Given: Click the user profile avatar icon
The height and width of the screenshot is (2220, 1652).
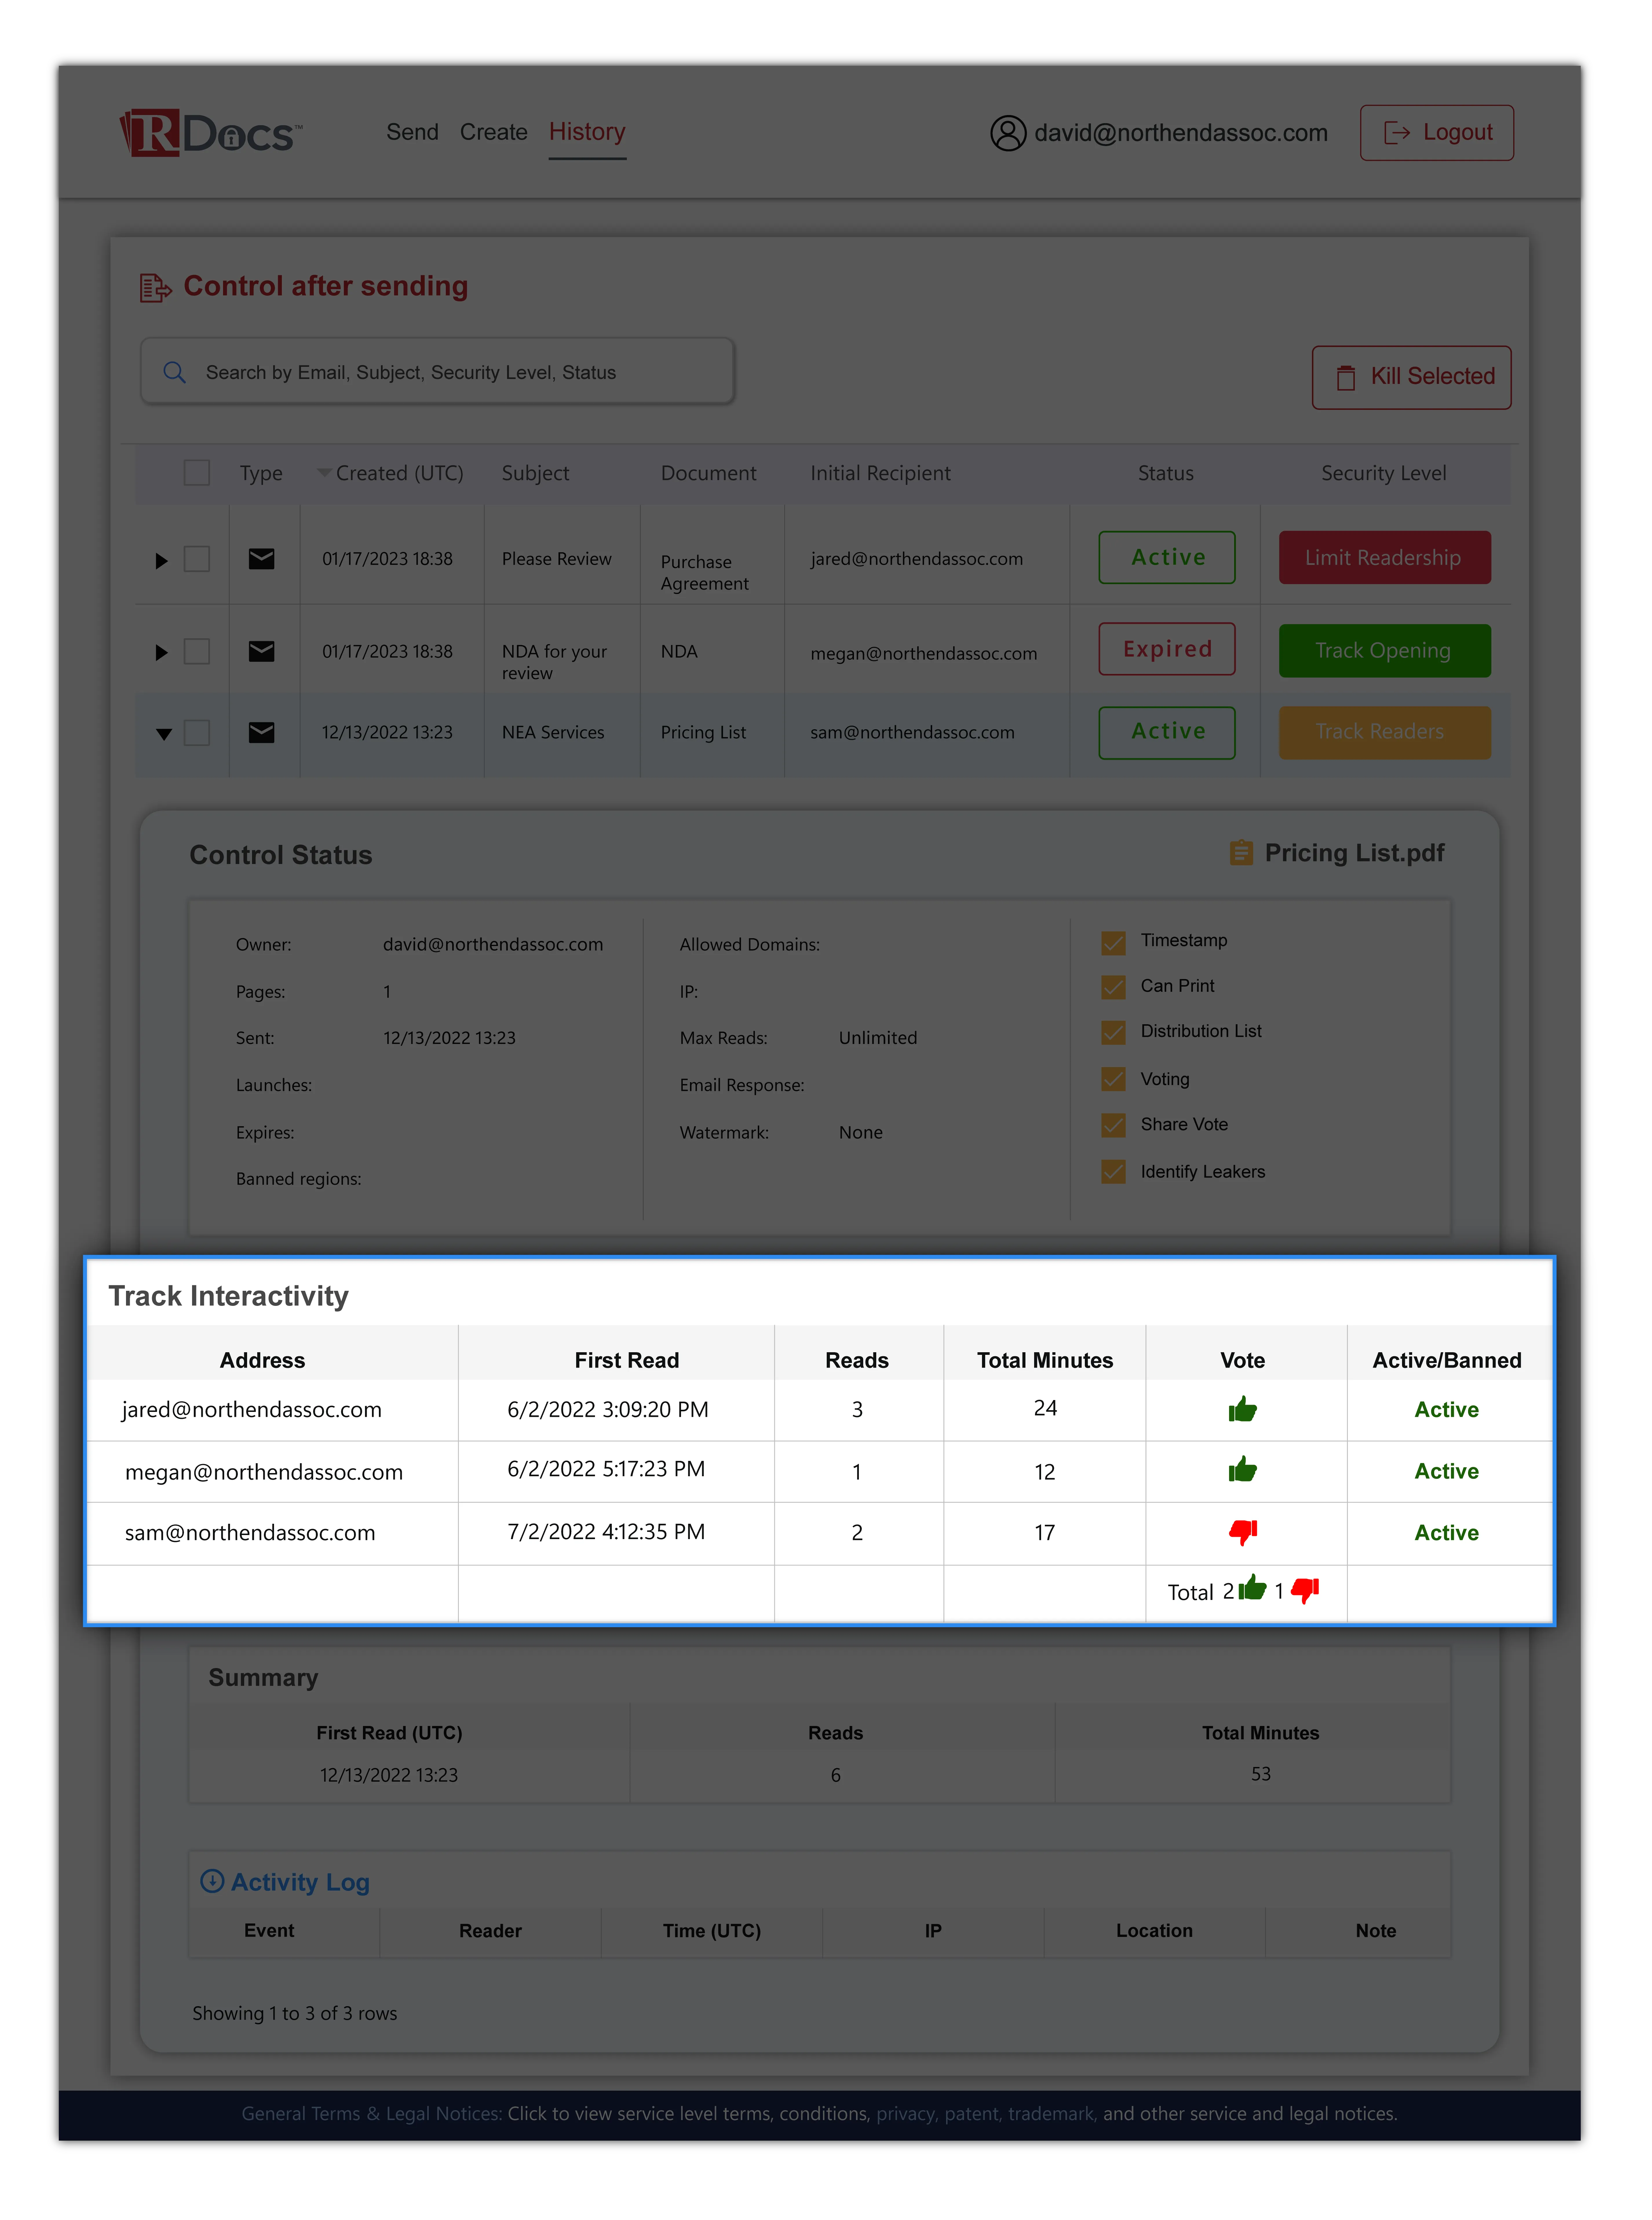Looking at the screenshot, I should coord(1008,133).
